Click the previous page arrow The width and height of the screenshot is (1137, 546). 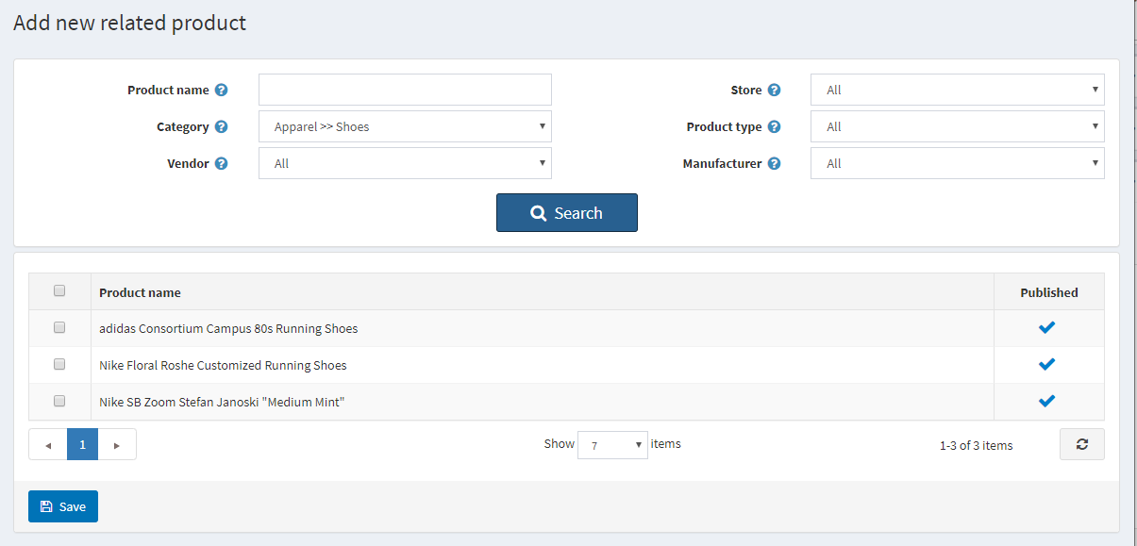[x=47, y=443]
